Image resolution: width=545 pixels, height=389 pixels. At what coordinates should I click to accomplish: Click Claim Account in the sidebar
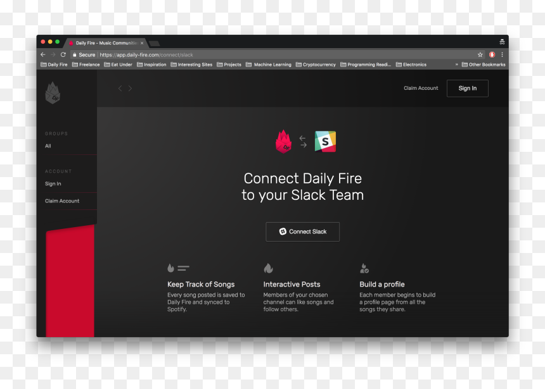coord(62,201)
